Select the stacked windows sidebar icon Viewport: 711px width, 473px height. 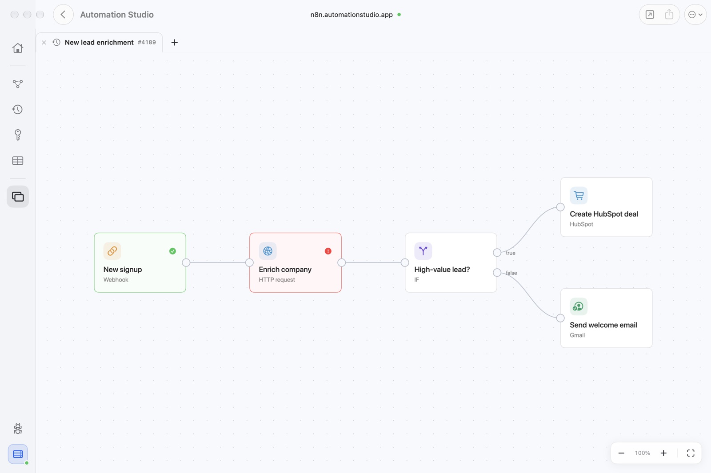point(18,196)
